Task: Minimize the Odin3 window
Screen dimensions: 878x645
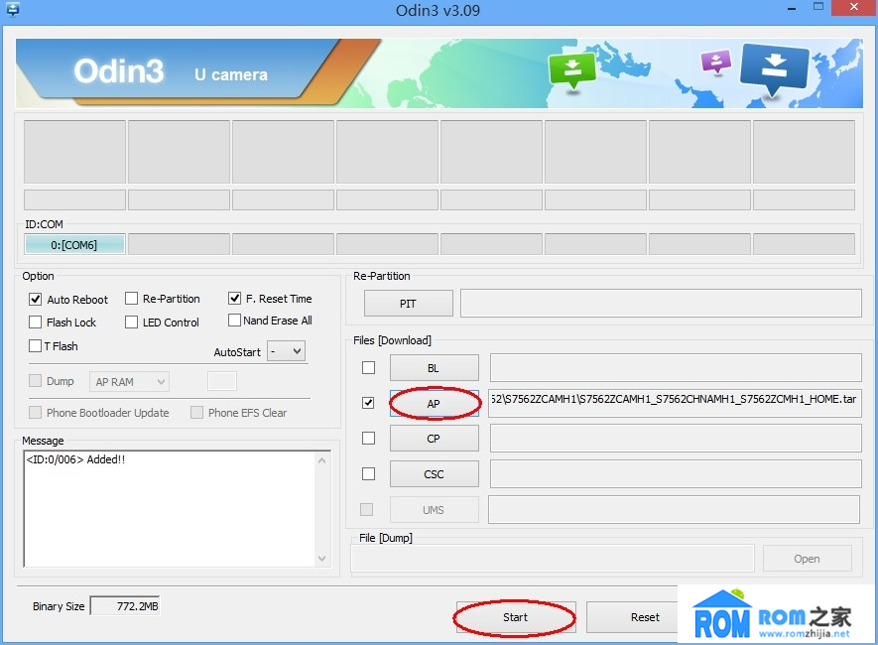Action: pos(792,9)
